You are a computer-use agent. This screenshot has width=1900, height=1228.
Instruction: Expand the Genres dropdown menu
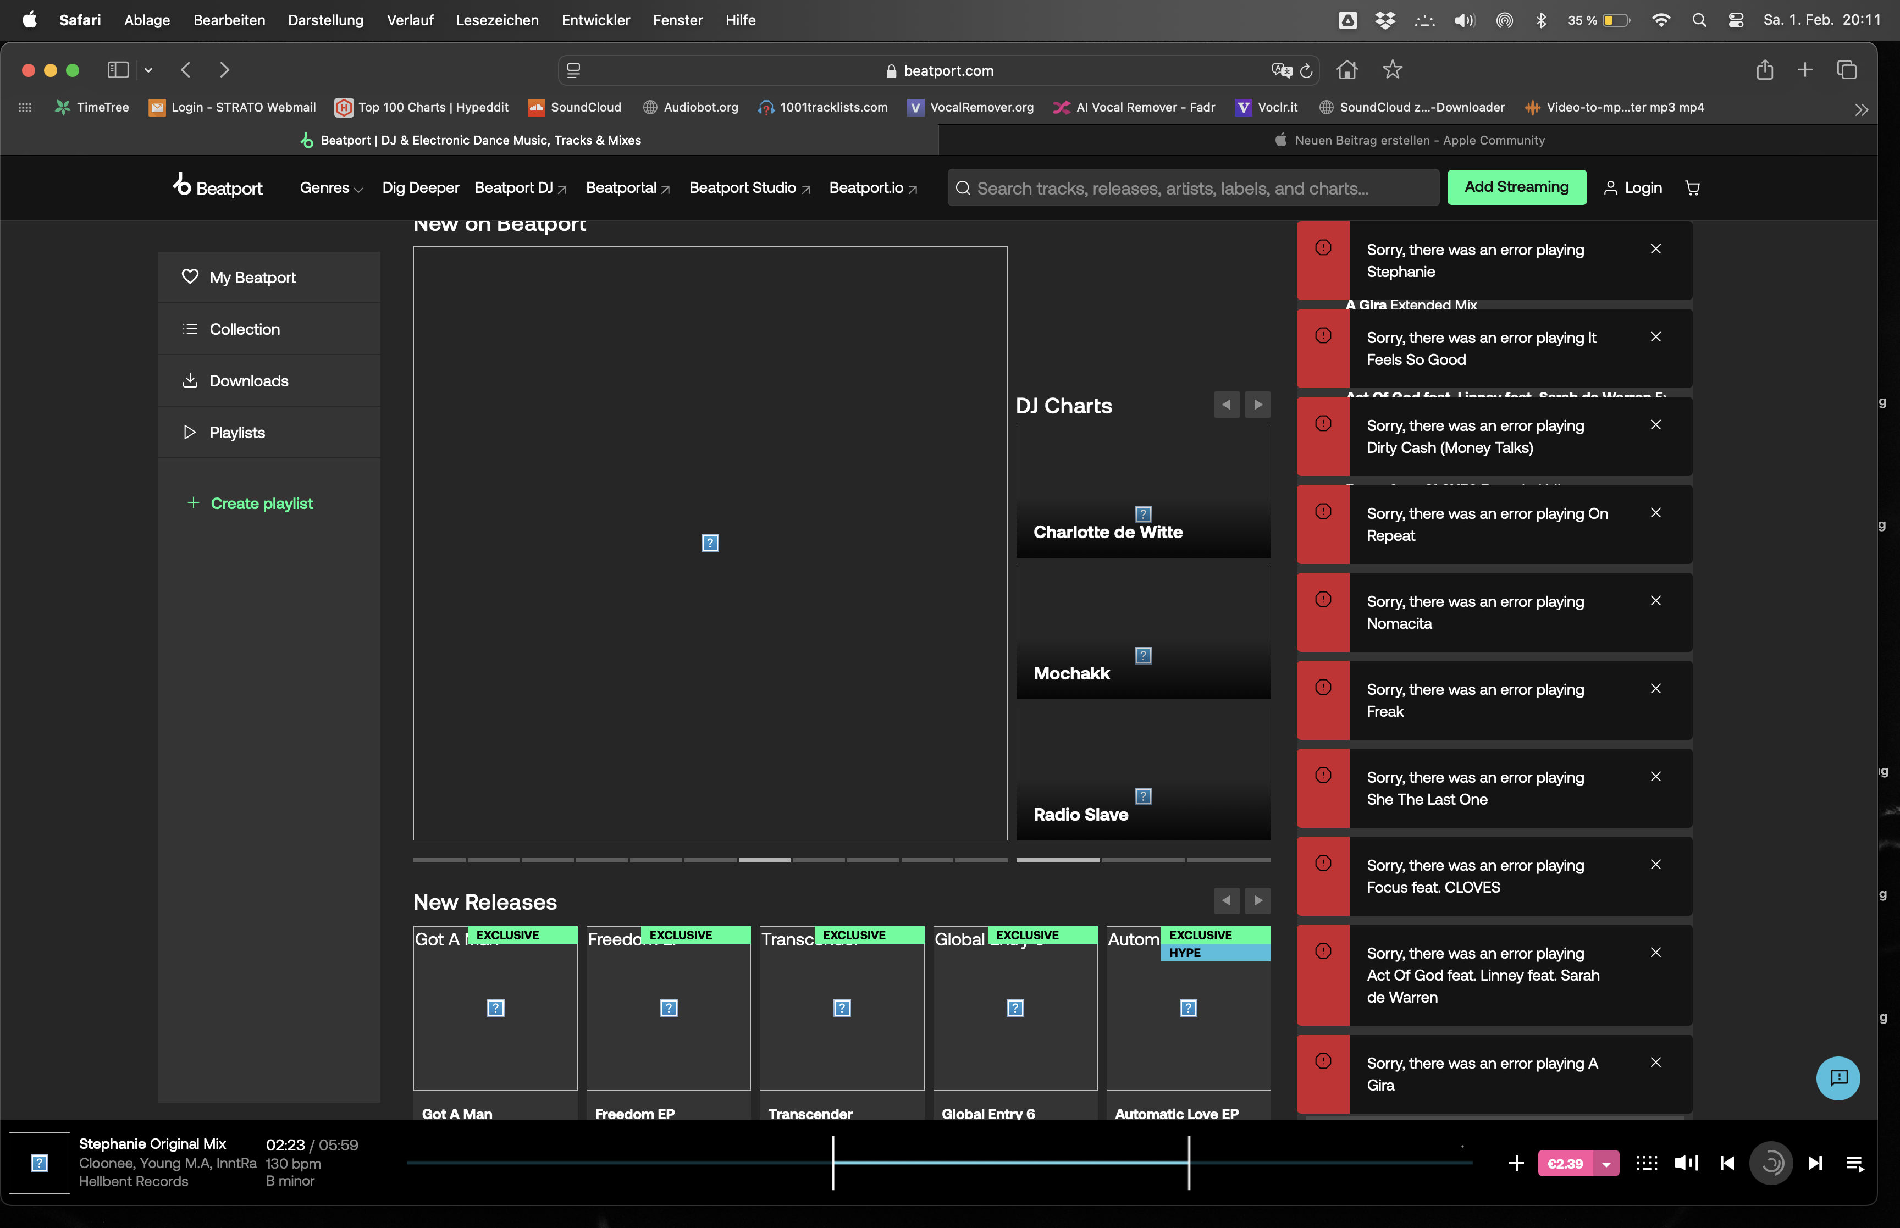tap(331, 188)
